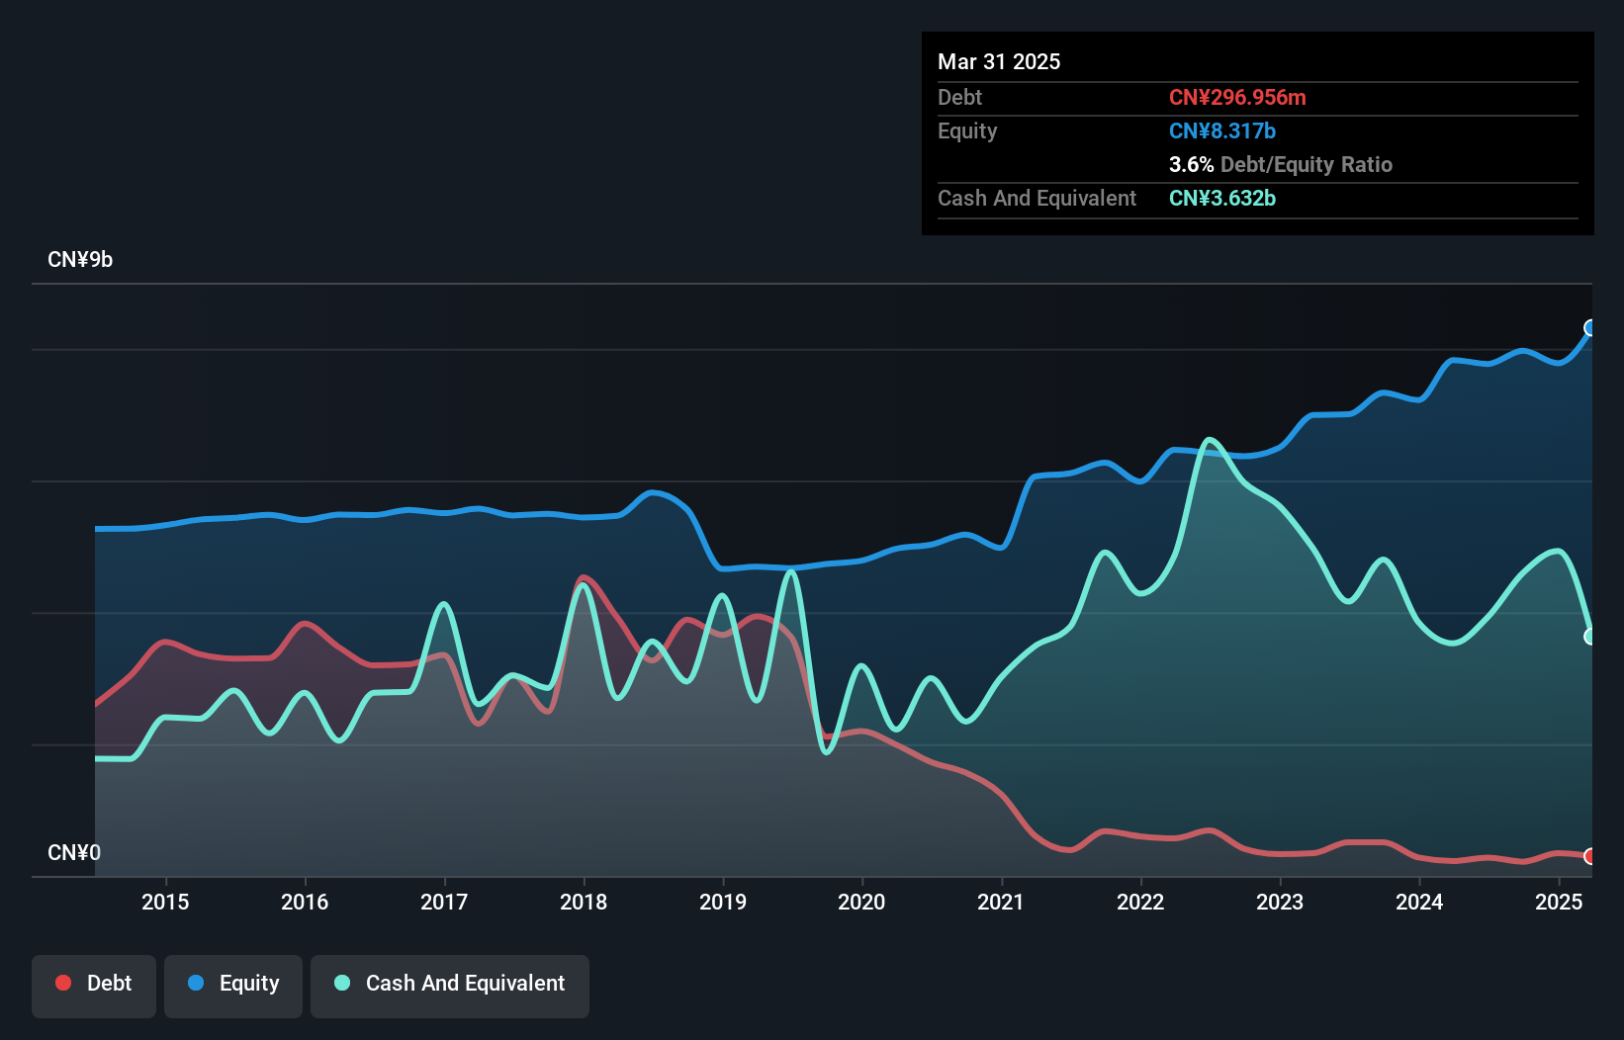Viewport: 1624px width, 1040px height.
Task: Click the 2020 year label on timeline
Action: click(861, 902)
